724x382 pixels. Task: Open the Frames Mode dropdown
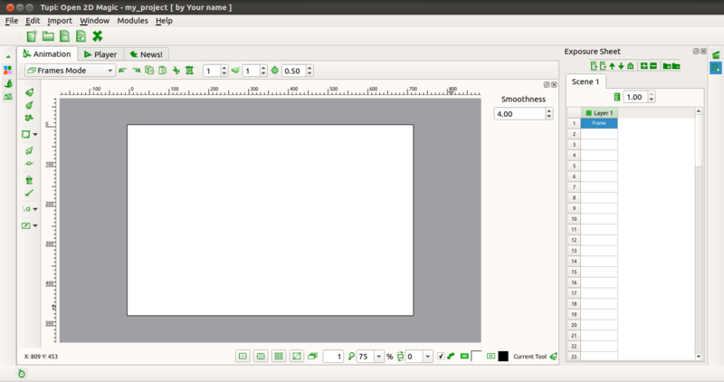[71, 71]
